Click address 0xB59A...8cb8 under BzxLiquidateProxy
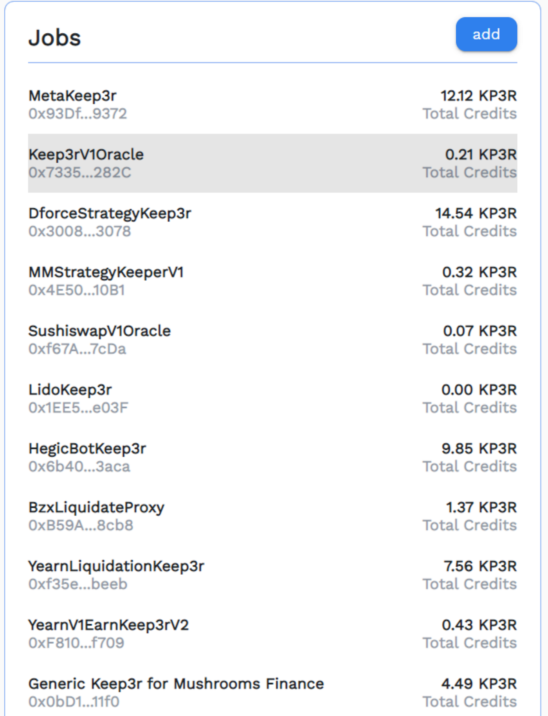Image resolution: width=548 pixels, height=716 pixels. pos(81,525)
